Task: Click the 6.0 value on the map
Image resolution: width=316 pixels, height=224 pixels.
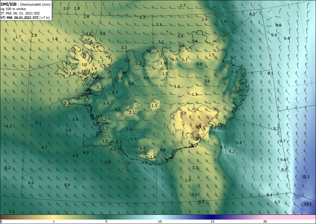Action: (115, 92)
